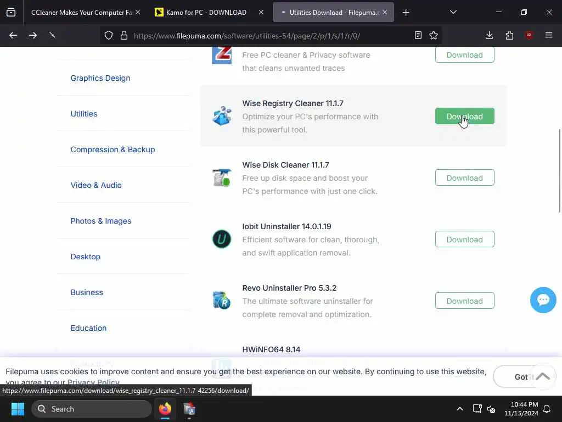The width and height of the screenshot is (562, 422).
Task: Open Revo Uninstaller Pro 5.3.2 title
Action: [x=289, y=288]
